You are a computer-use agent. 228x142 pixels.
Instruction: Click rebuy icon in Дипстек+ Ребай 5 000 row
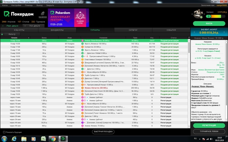85,53
